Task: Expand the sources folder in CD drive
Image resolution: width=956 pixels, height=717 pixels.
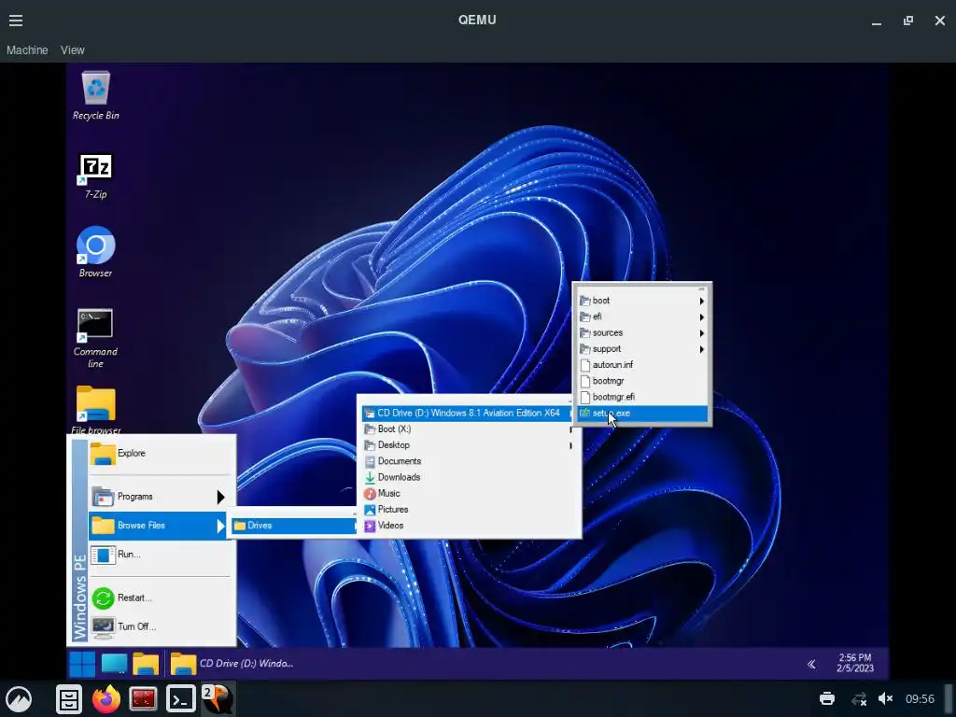Action: pos(642,333)
